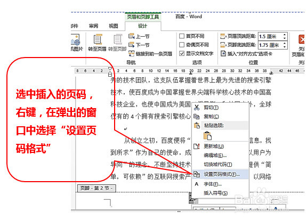Open the Design (设计) ribbon tab
Screen dimensions: 306x220
click(143, 26)
